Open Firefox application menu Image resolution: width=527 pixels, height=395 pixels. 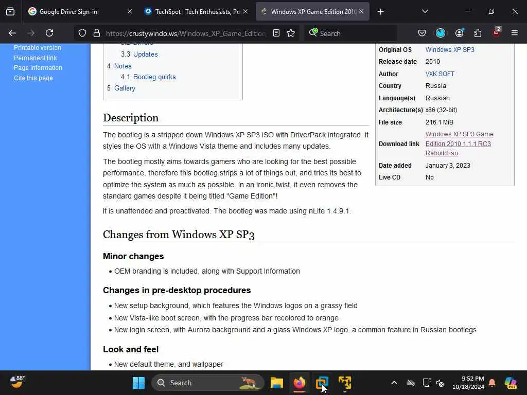click(x=515, y=33)
